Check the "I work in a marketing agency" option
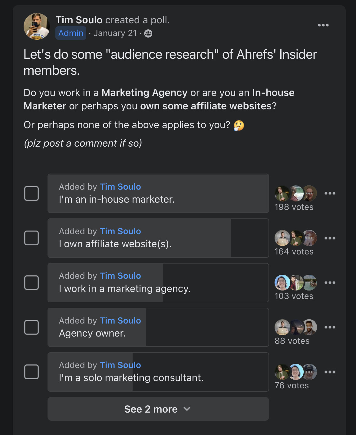Screen dimensions: 356x435 coord(31,282)
